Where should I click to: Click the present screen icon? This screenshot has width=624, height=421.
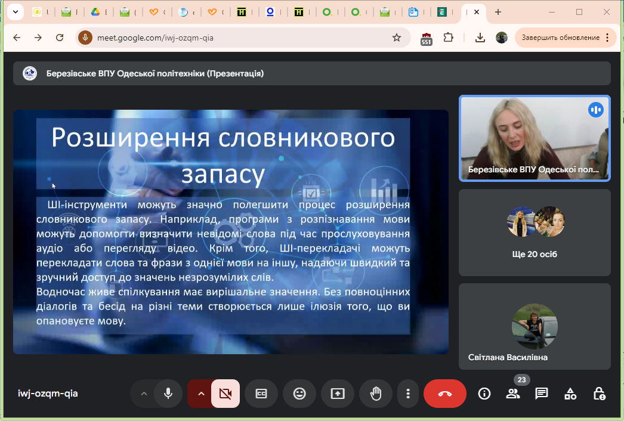tap(338, 394)
